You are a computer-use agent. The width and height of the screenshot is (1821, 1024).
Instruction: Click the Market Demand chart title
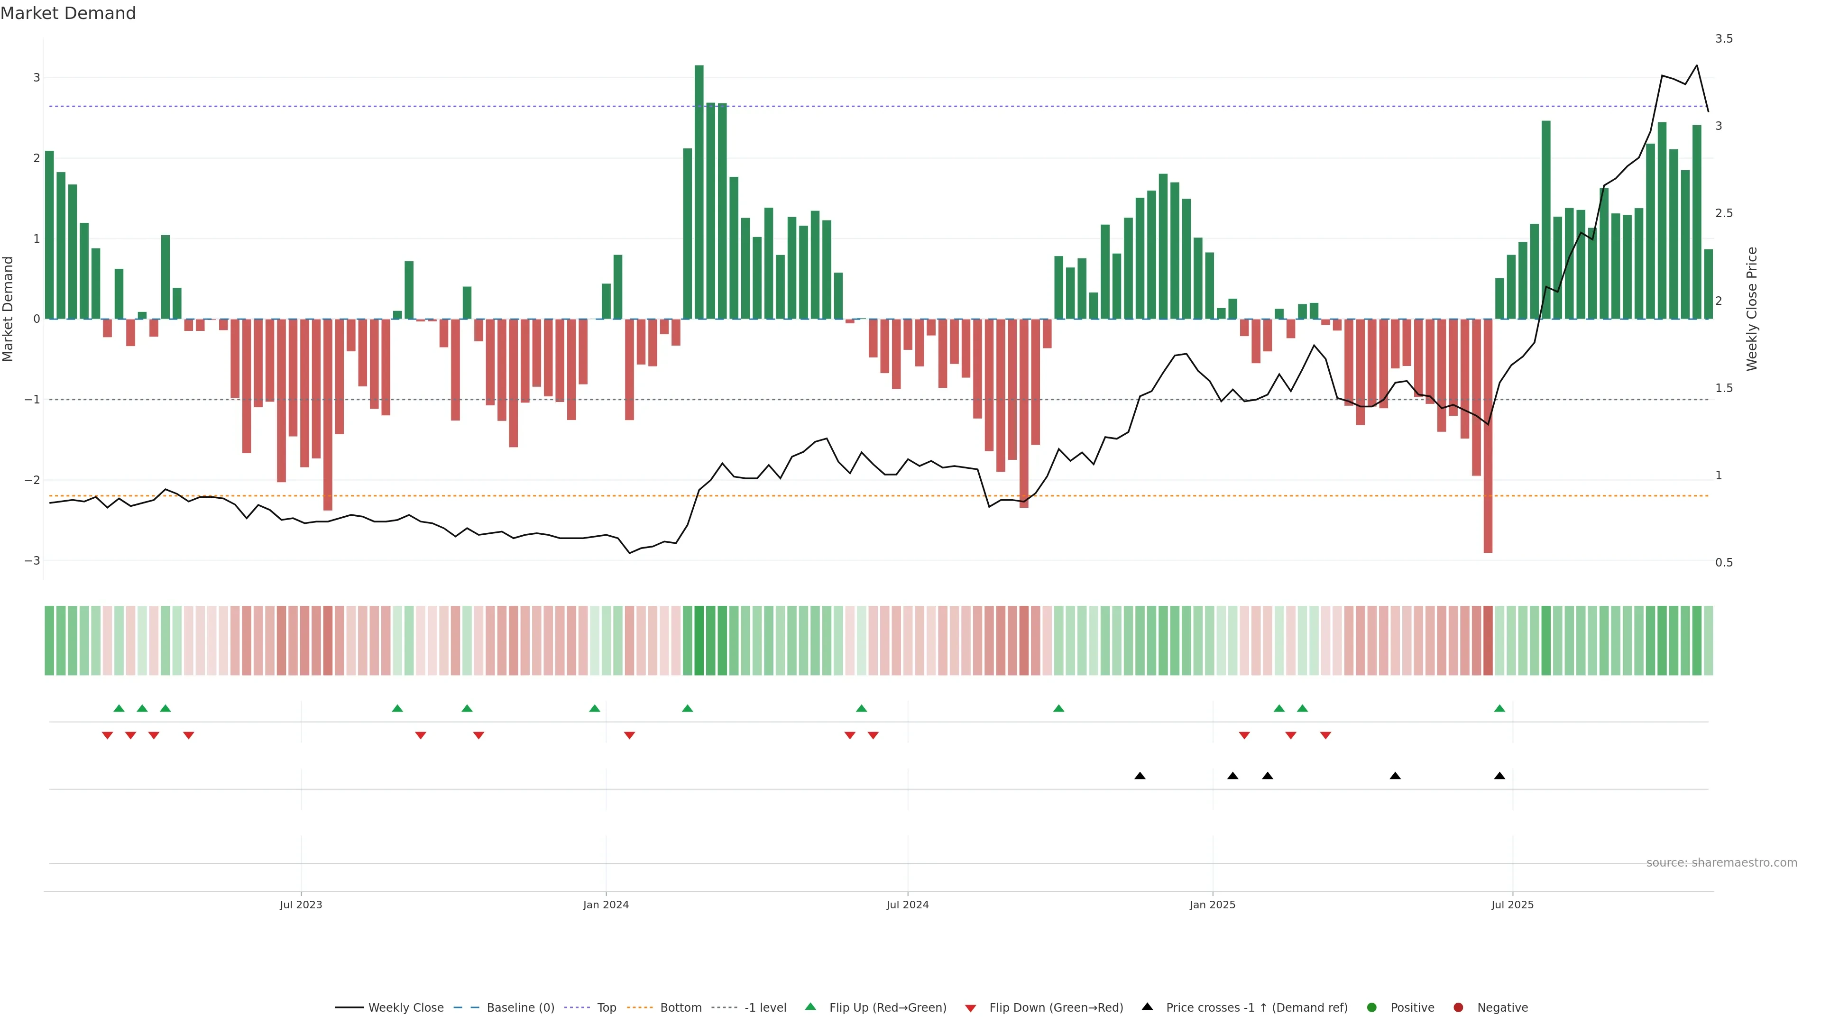click(68, 13)
